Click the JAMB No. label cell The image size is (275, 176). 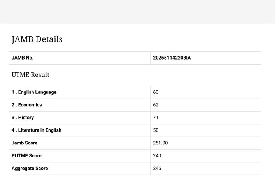23,58
